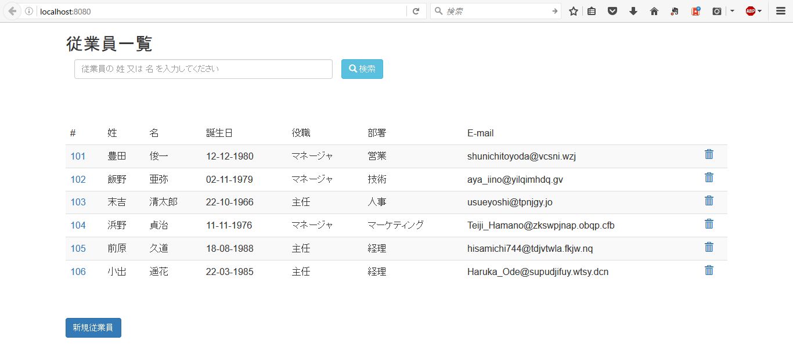Screen dimensions: 793x351
Task: Select email Teiji_Hamano@zkswpjnap.obqp.cfb
Action: (x=540, y=225)
